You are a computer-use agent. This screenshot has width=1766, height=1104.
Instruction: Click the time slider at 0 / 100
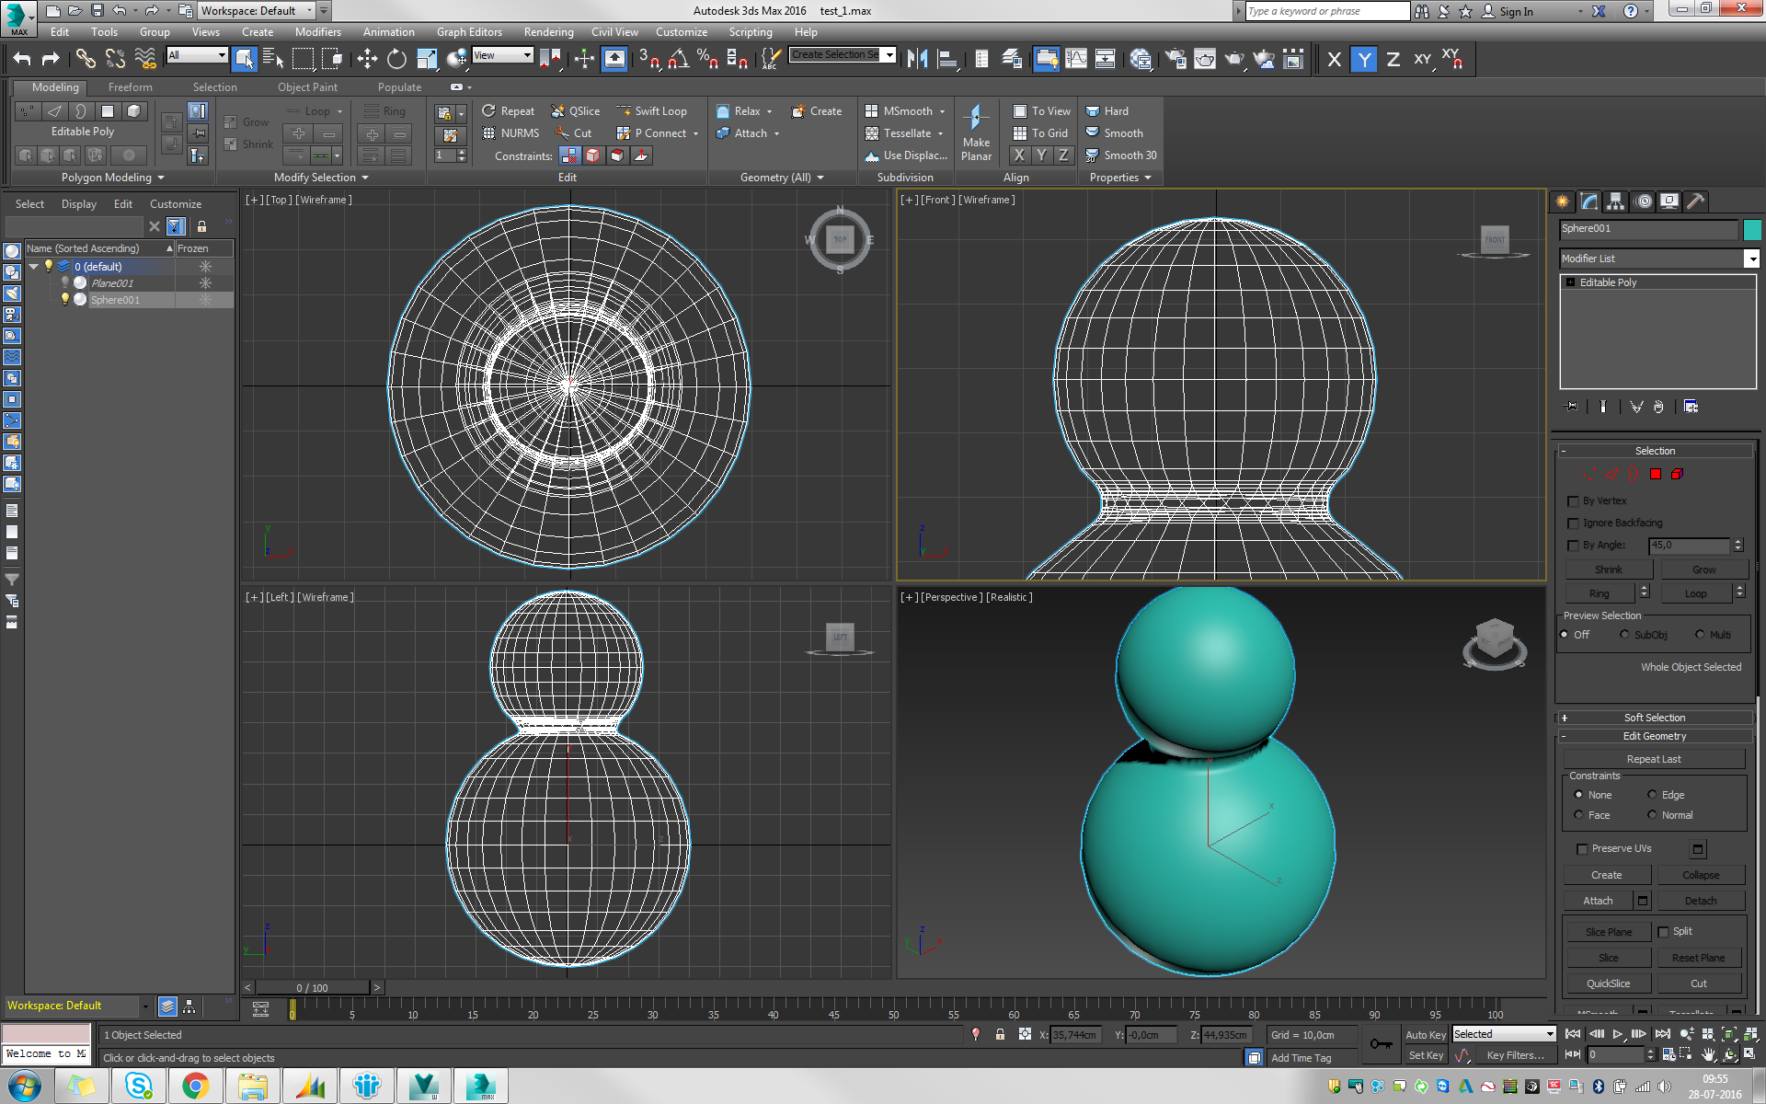click(312, 987)
